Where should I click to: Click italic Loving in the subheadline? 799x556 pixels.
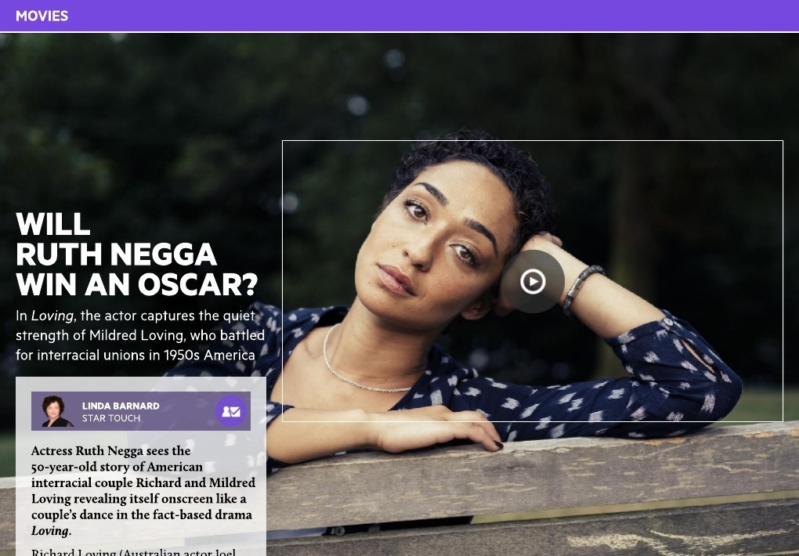pos(52,316)
